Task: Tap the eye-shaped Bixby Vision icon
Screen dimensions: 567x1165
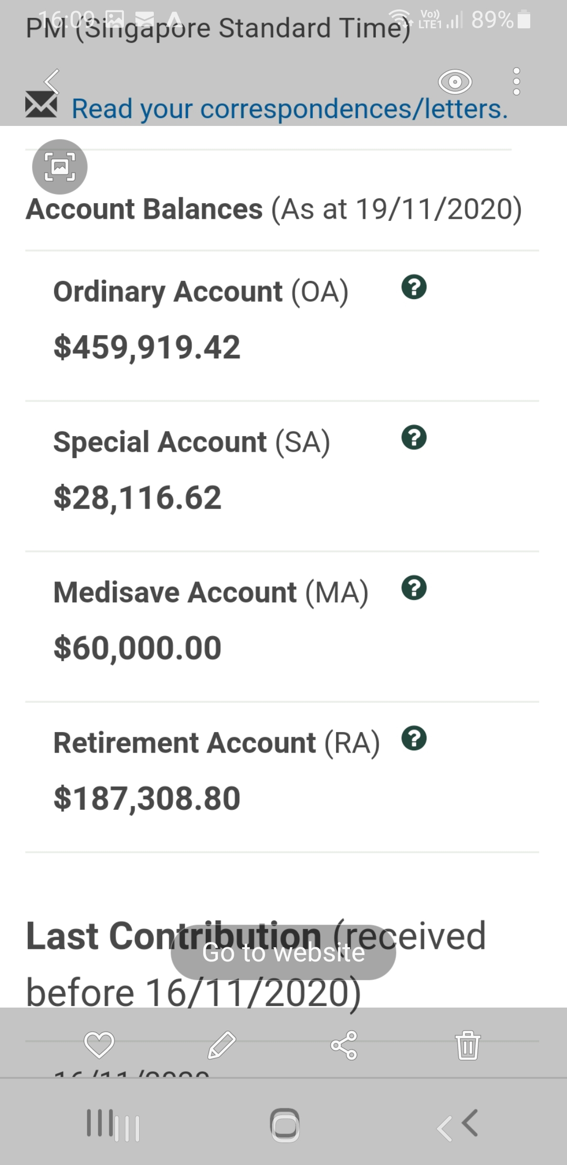Action: (455, 82)
